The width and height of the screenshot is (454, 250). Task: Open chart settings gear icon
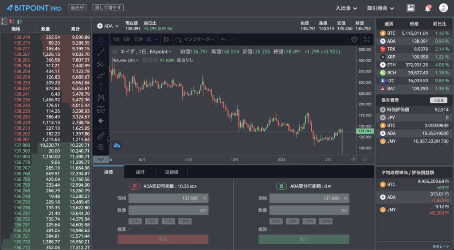tap(354, 39)
